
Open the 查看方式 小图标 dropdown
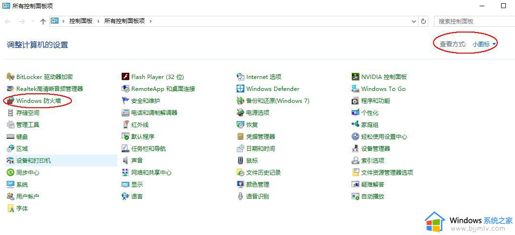(x=484, y=44)
